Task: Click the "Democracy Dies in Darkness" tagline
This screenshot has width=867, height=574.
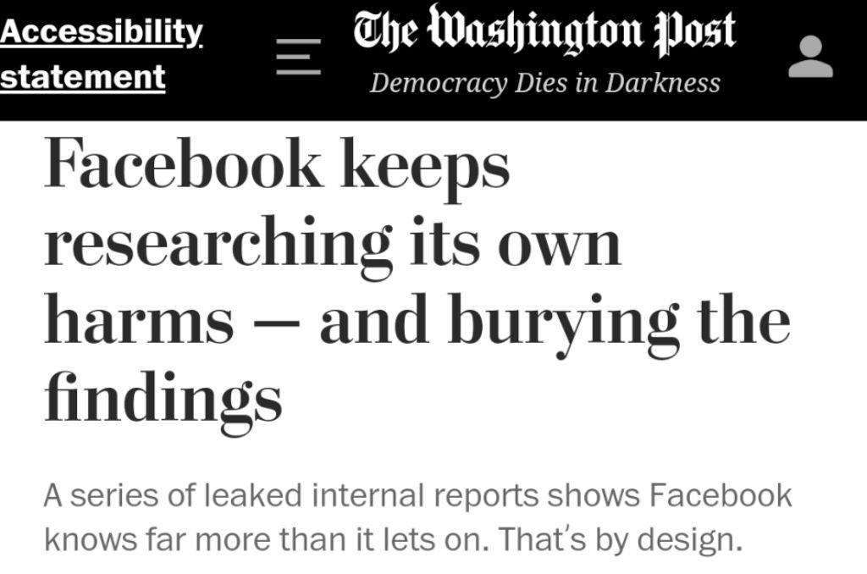Action: click(x=545, y=83)
